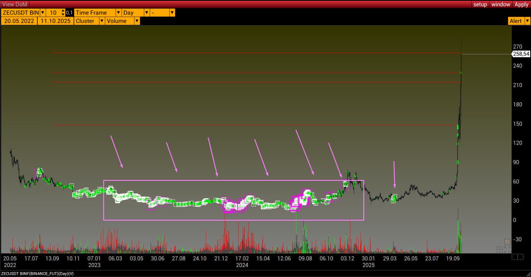Click the start date field 20.05.2022
This screenshot has width=531, height=277.
[x=19, y=21]
